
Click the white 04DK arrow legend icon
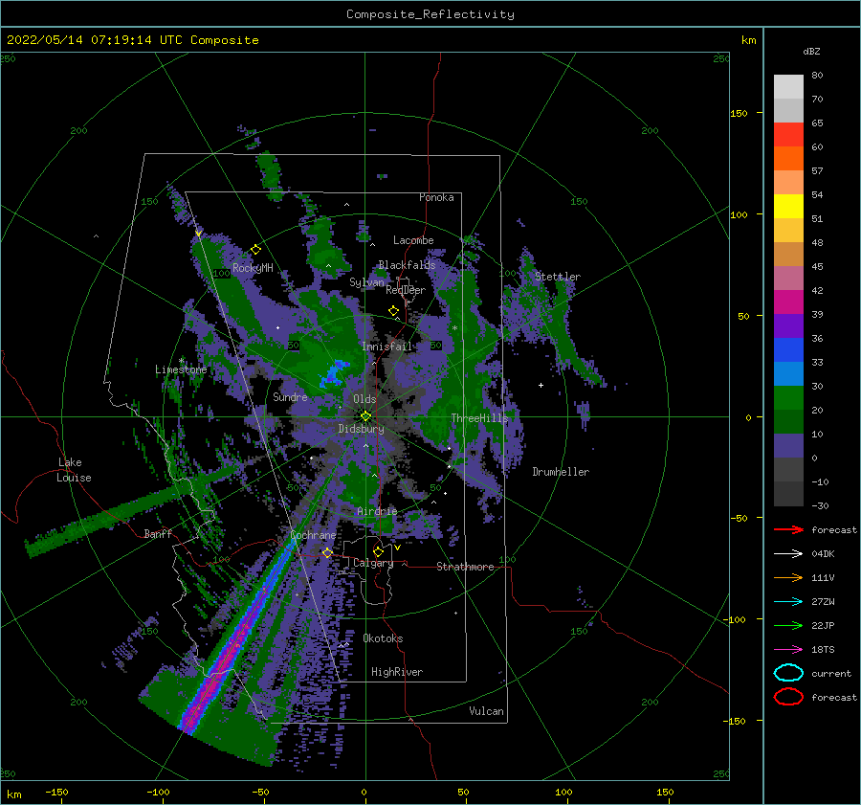click(x=788, y=554)
